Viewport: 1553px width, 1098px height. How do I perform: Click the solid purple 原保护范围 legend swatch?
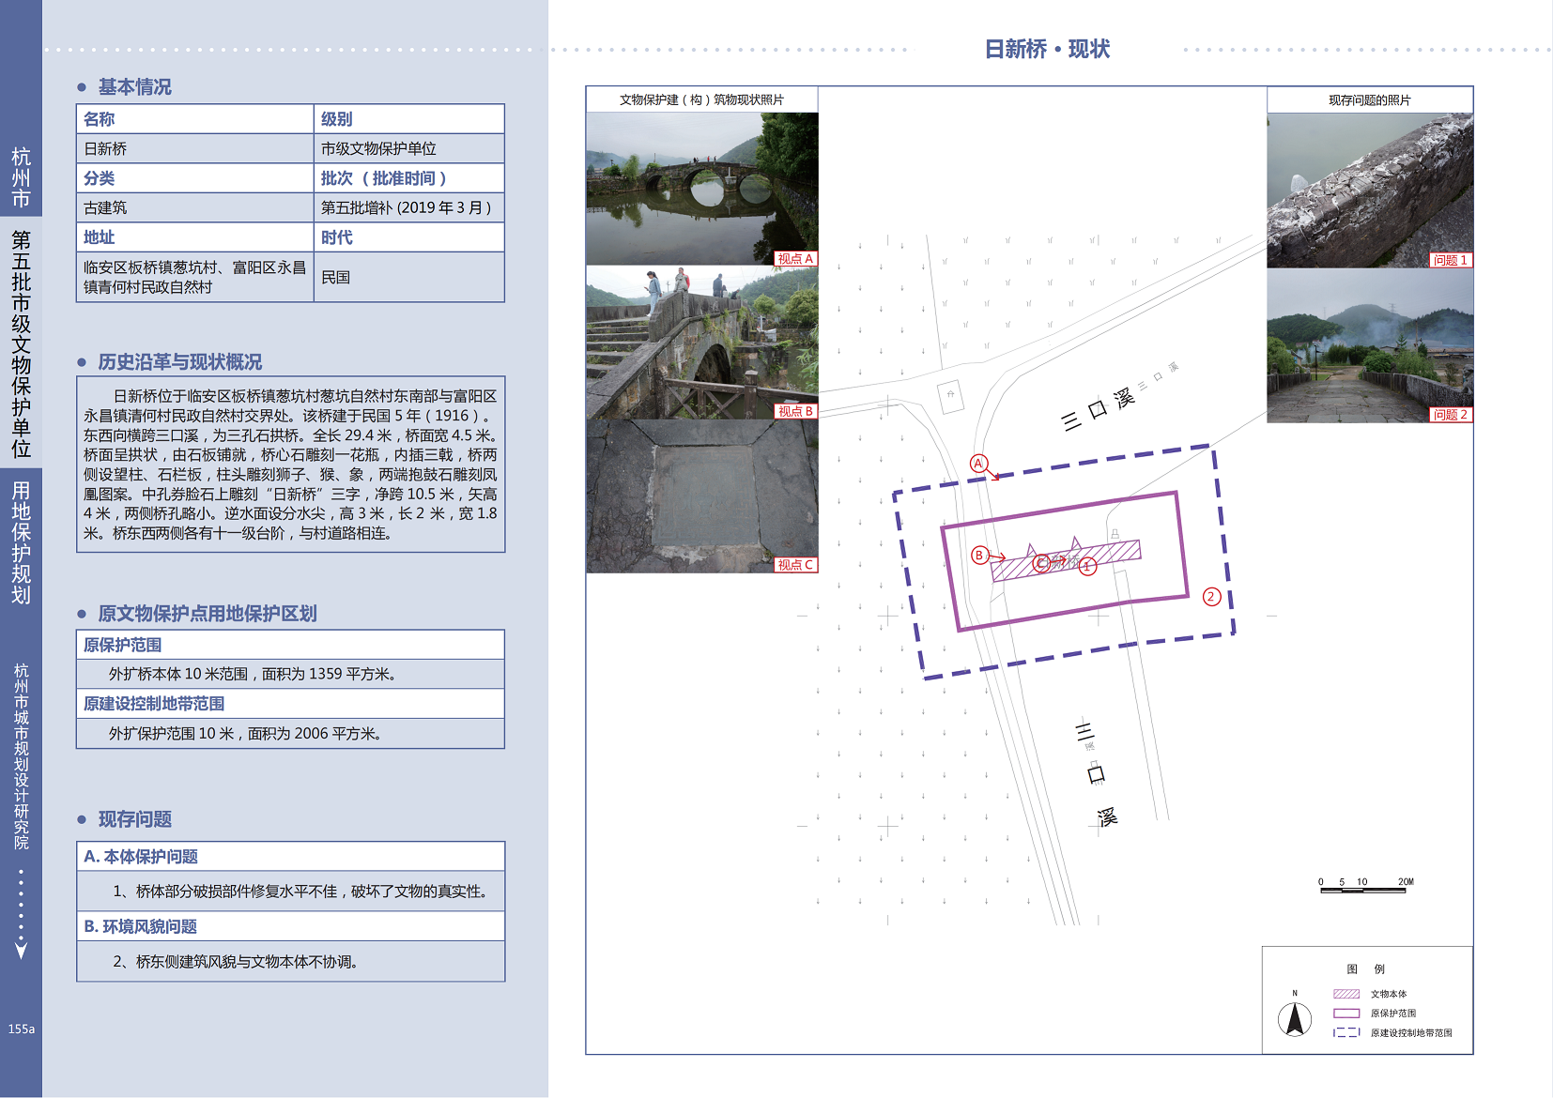[1346, 1014]
